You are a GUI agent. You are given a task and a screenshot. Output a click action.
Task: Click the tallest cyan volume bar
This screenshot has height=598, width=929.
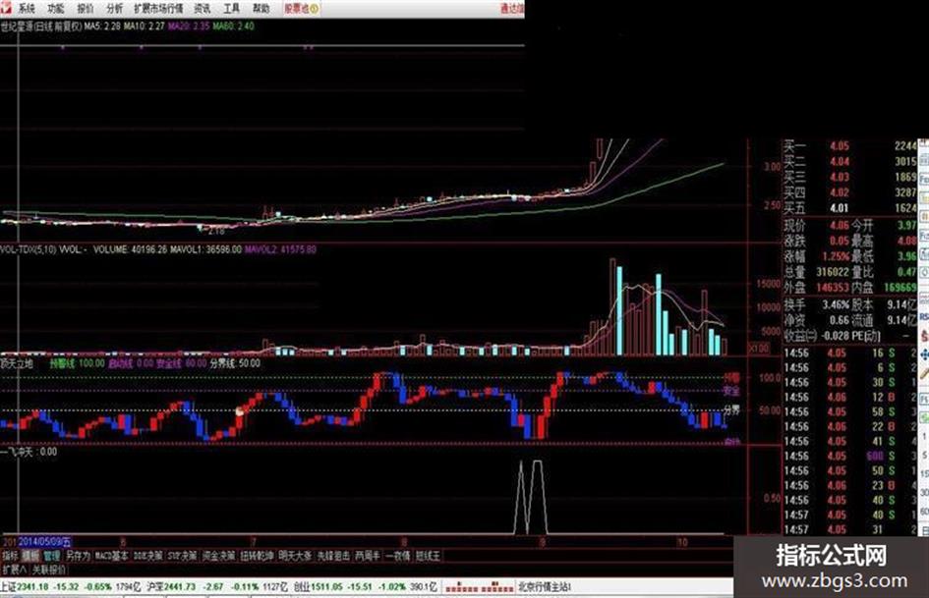pyautogui.click(x=619, y=311)
